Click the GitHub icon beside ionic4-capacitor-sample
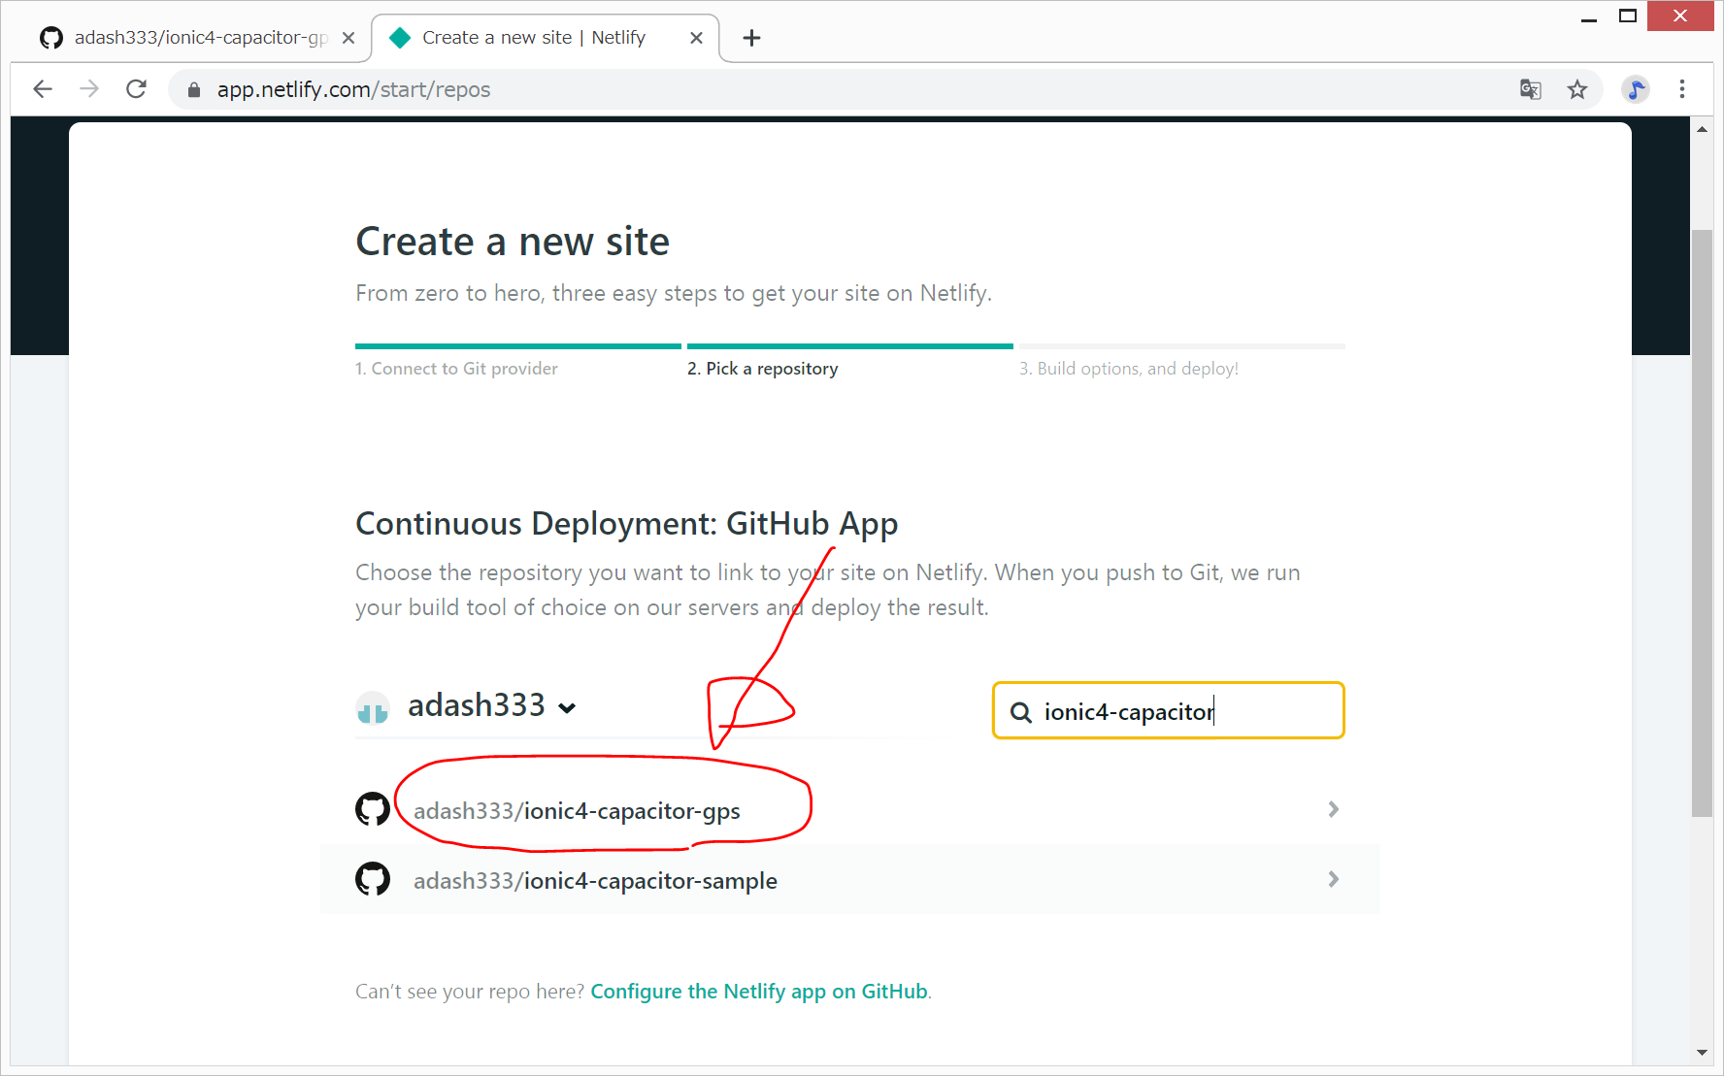This screenshot has height=1076, width=1724. (x=373, y=879)
